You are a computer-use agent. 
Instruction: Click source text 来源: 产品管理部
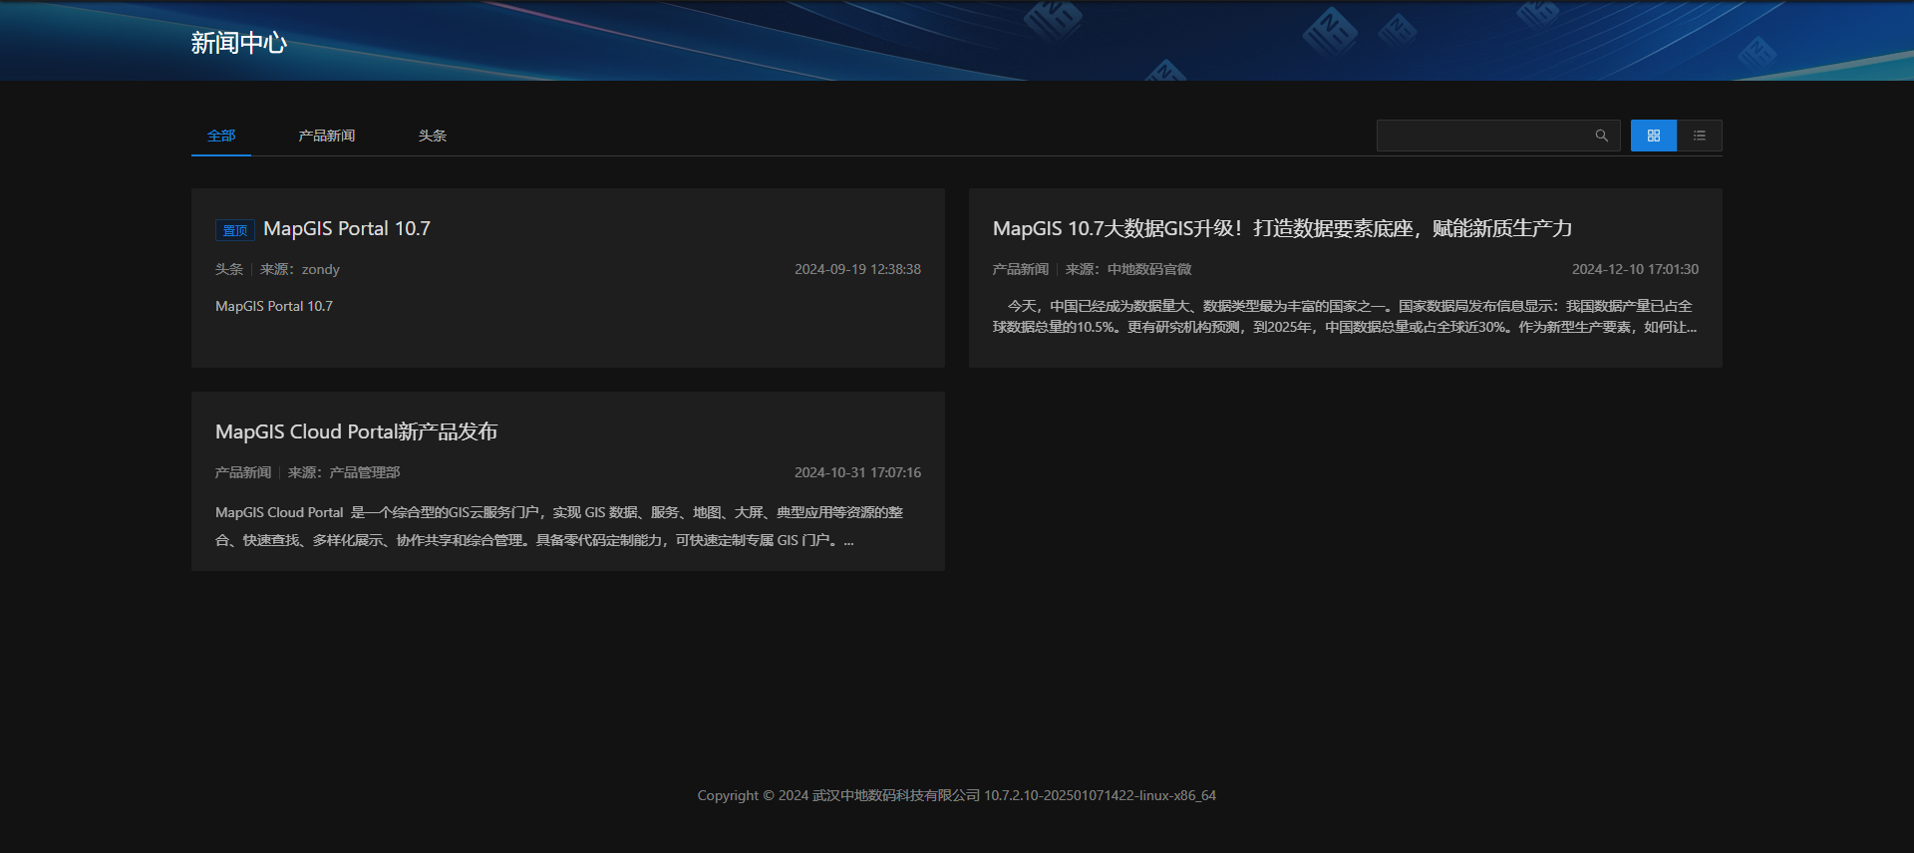(344, 472)
